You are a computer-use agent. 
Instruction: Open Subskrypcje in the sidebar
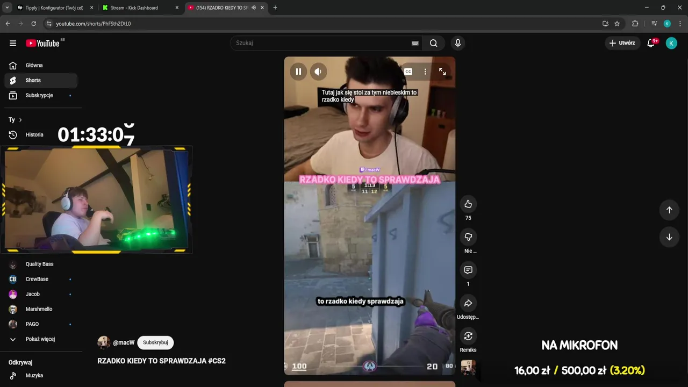(x=41, y=96)
